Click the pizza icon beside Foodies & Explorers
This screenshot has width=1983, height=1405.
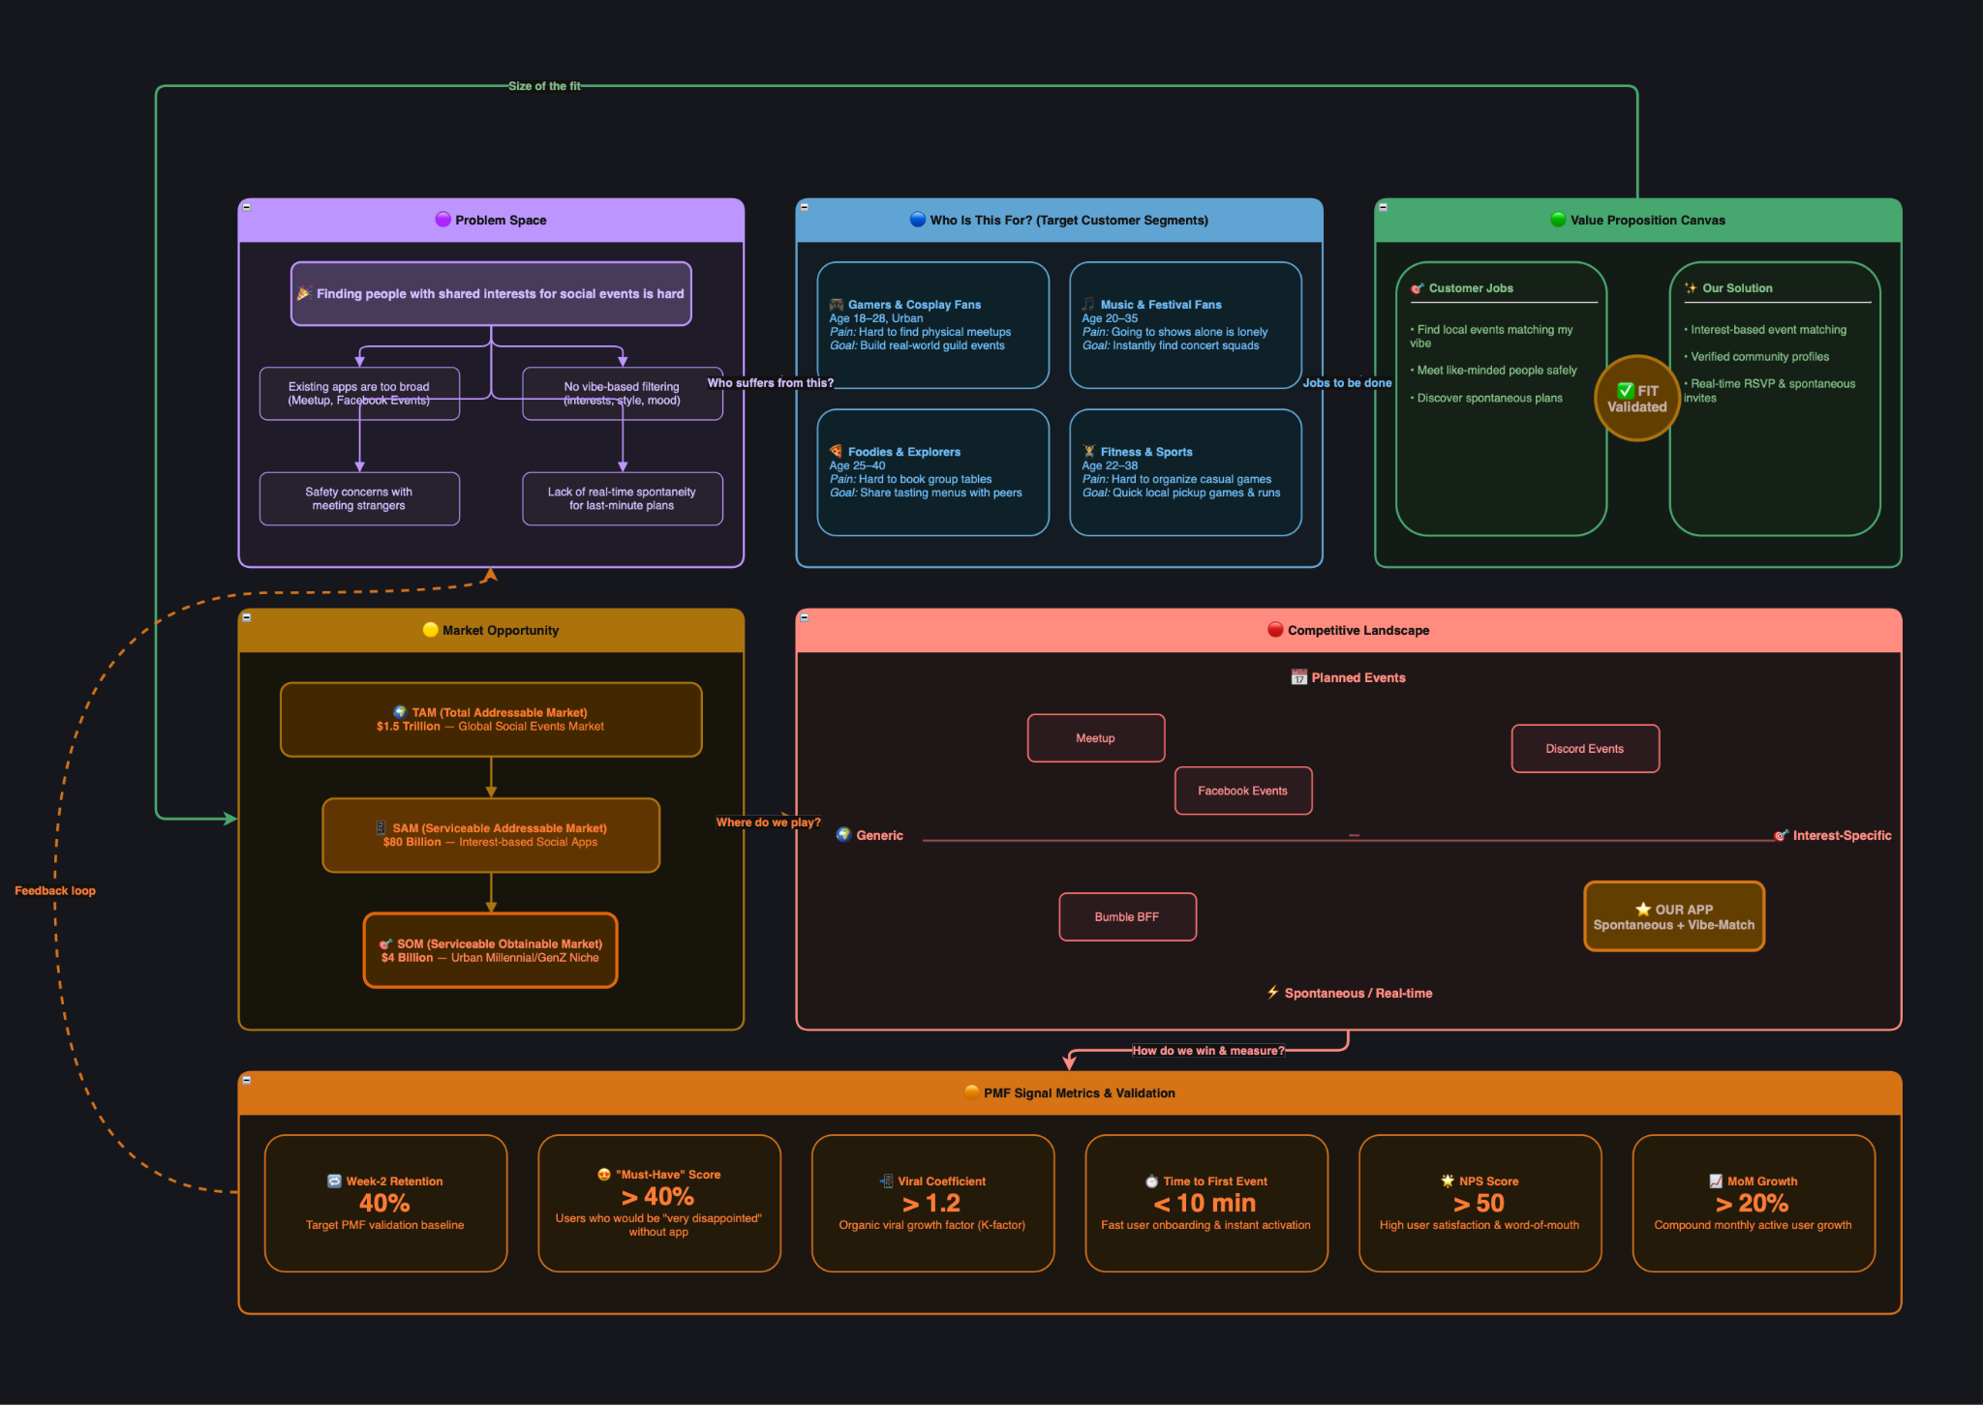(x=837, y=451)
